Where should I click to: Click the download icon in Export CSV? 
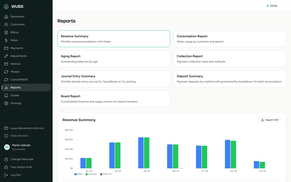coord(262,120)
